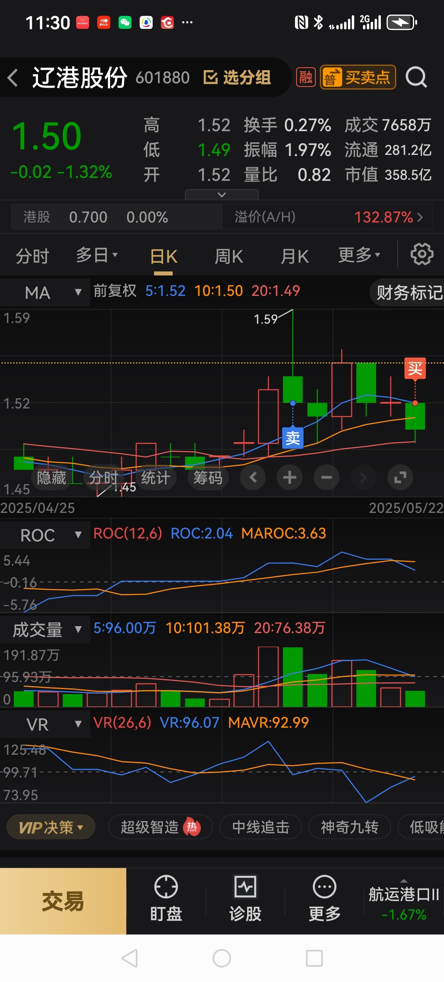Open the 买卖点 buy-sell signal button
Screen dimensions: 444x982
pyautogui.click(x=357, y=77)
